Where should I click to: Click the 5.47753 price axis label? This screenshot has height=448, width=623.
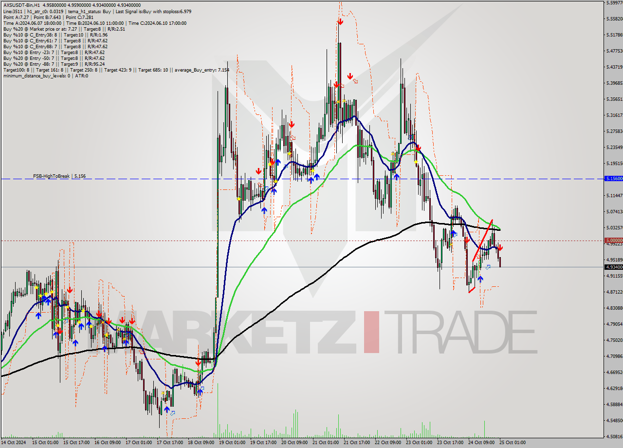(614, 51)
